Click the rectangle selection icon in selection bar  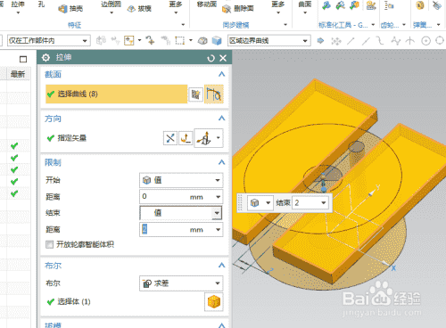[x=179, y=40]
